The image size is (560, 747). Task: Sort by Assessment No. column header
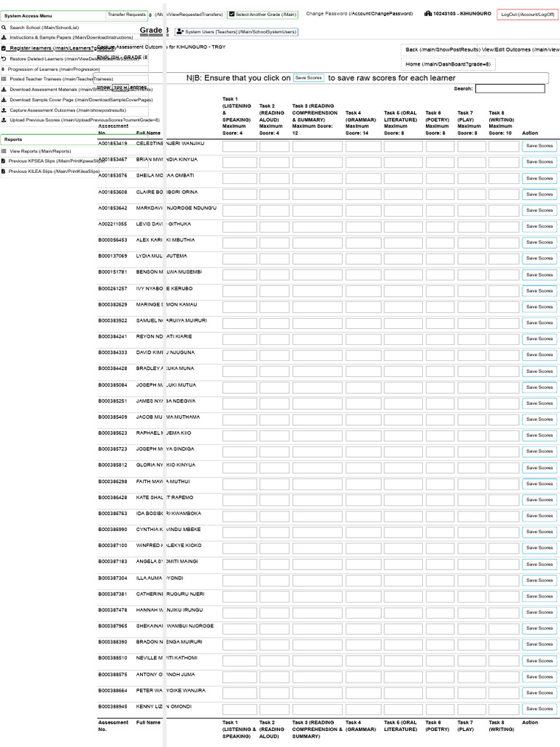click(x=113, y=130)
